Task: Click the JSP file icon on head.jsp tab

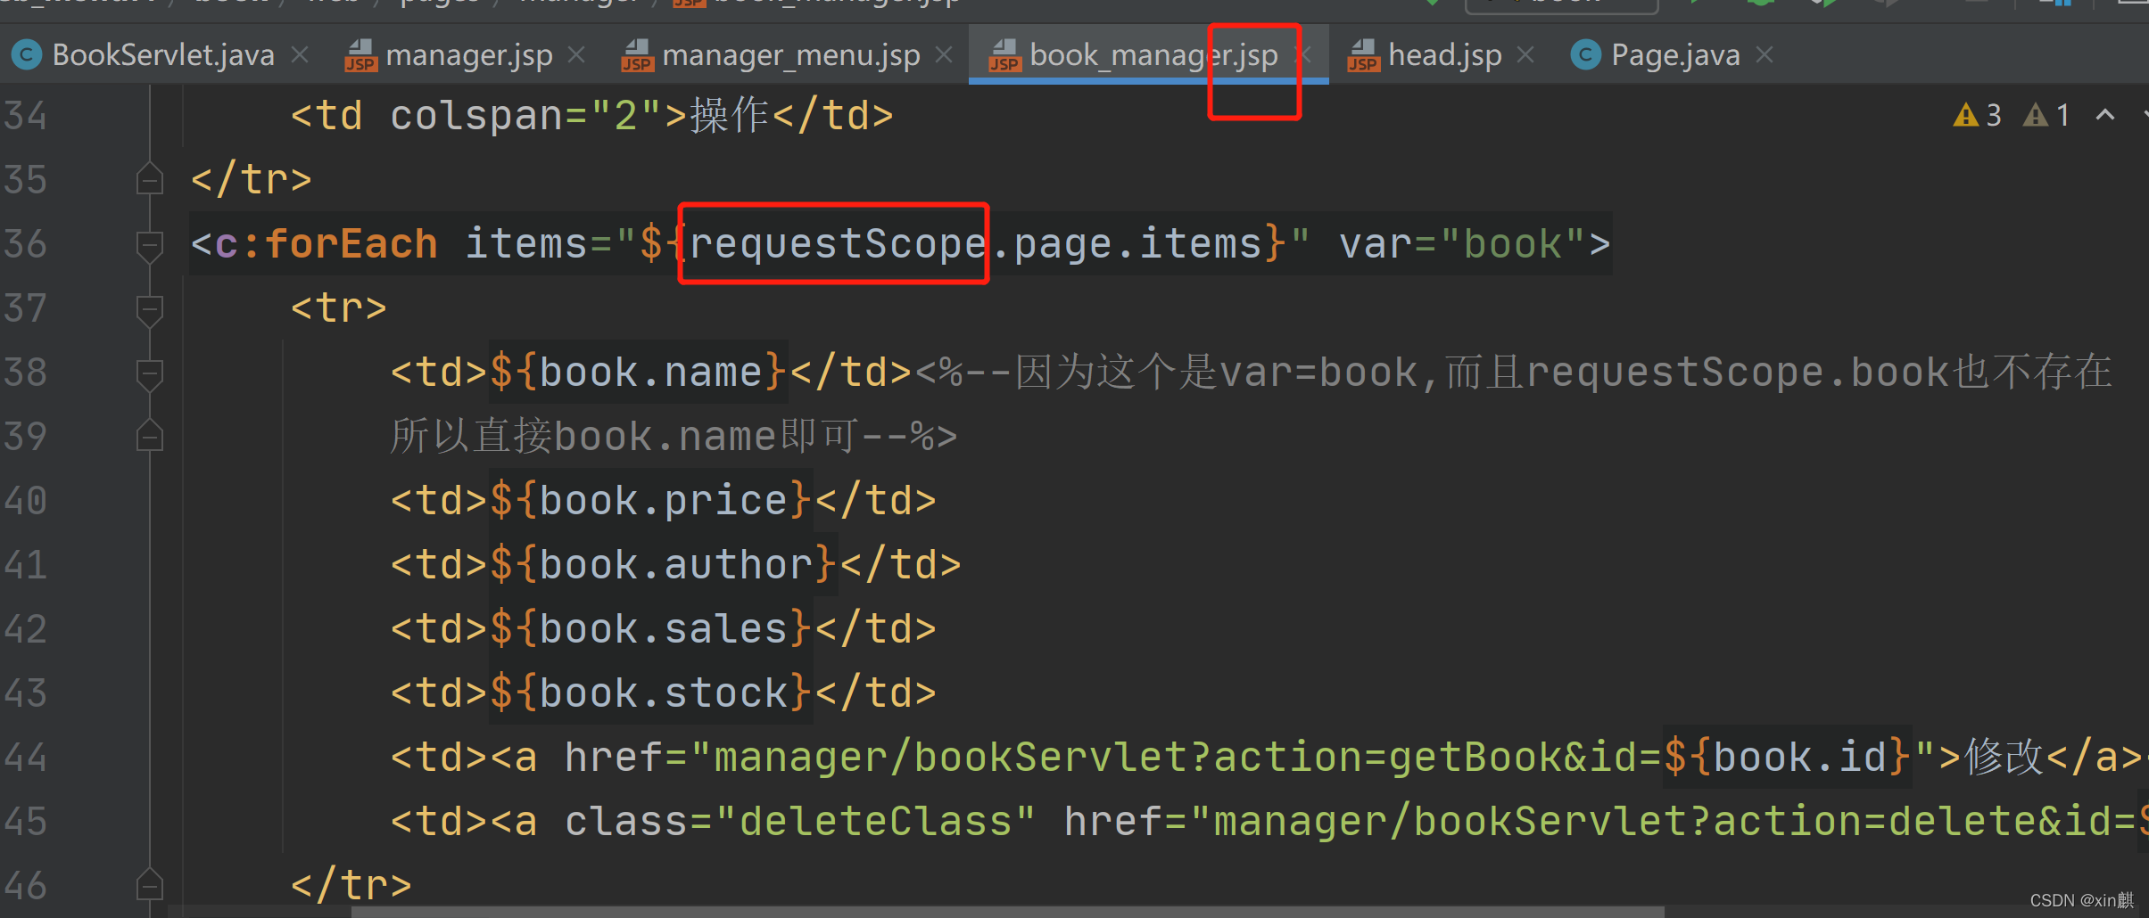Action: pos(1363,55)
